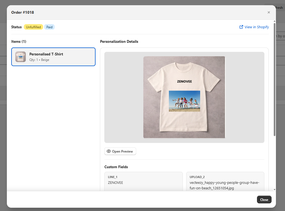The image size is (285, 211).
Task: Close the dialog with the Close button
Action: [x=264, y=199]
